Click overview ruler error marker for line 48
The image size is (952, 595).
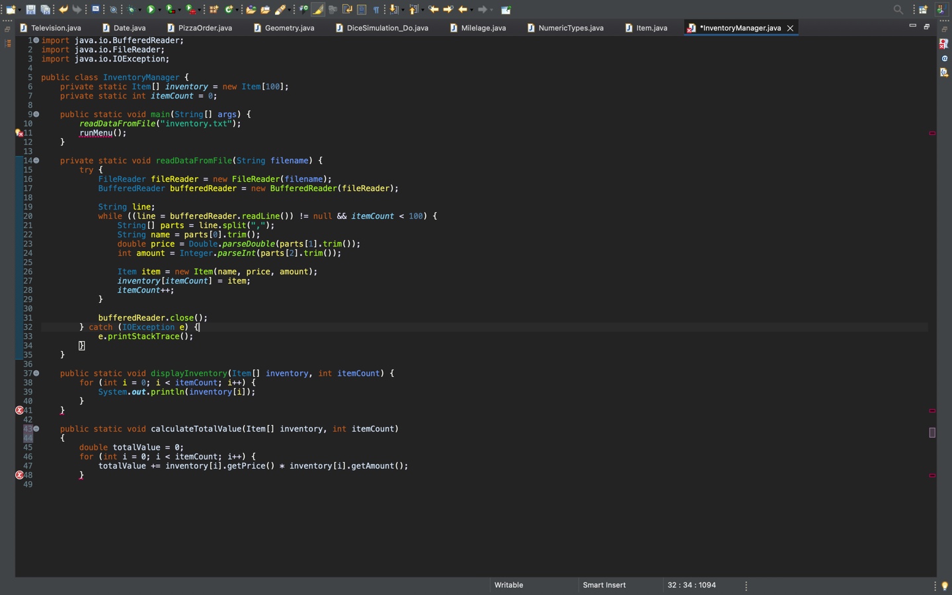tap(932, 475)
